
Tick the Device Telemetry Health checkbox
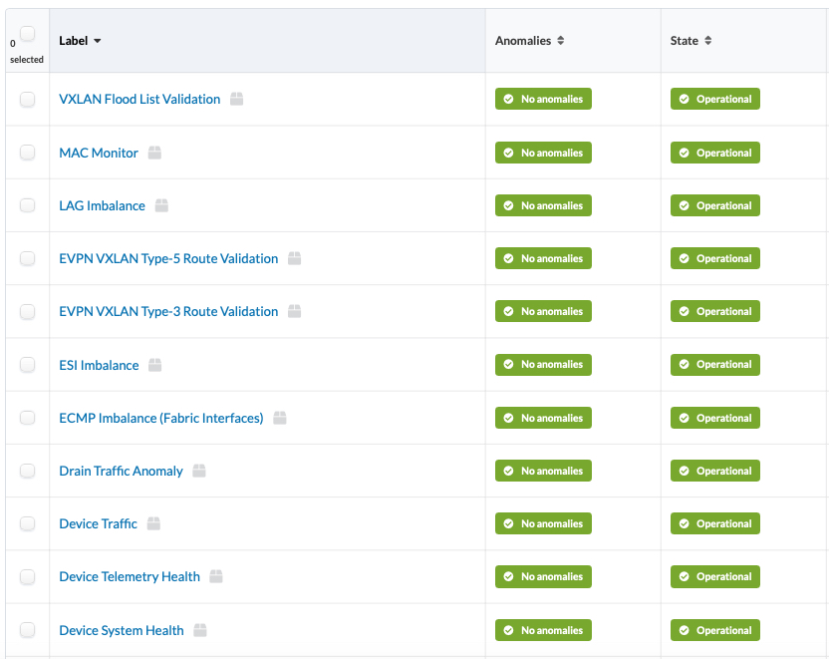click(28, 576)
